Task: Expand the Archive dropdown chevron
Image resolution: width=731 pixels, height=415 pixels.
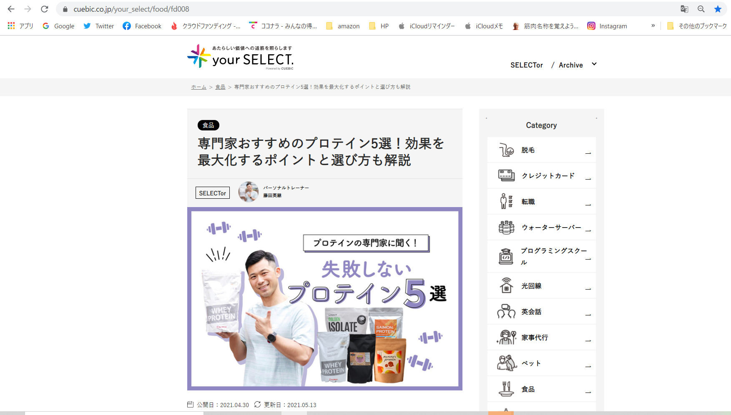Action: pyautogui.click(x=594, y=64)
